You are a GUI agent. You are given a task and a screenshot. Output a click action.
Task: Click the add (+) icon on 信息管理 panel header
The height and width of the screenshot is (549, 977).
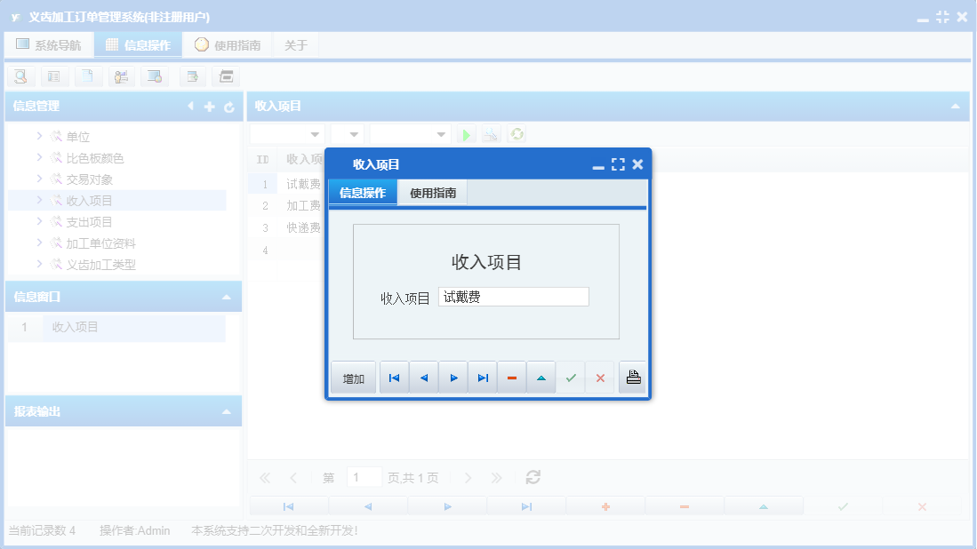208,106
